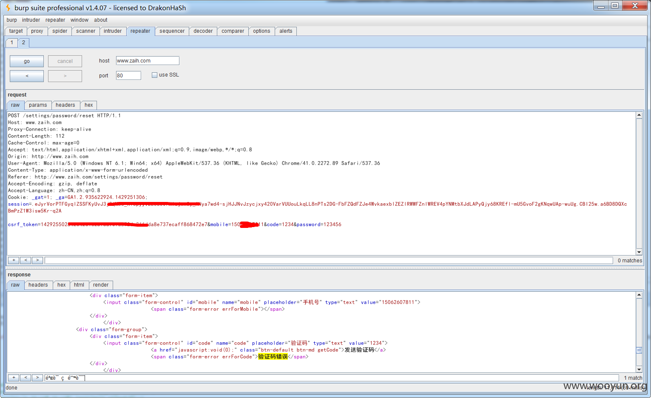Switch to the proxy tab
This screenshot has height=398, width=651.
pos(37,31)
